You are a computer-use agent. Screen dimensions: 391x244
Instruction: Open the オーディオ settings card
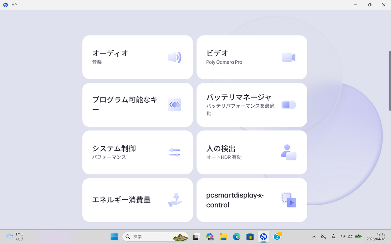click(138, 57)
